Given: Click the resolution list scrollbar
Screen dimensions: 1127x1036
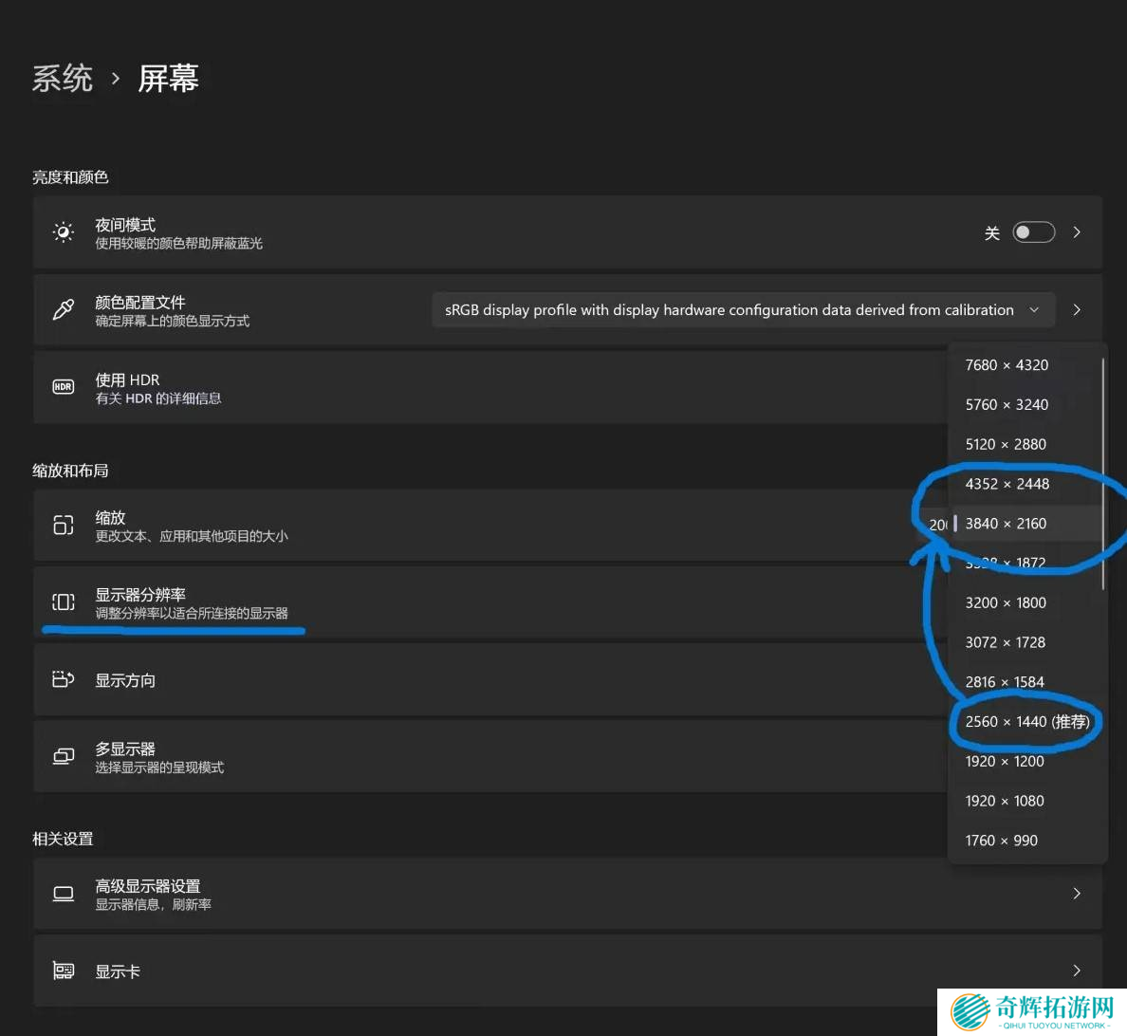Looking at the screenshot, I should [1103, 474].
